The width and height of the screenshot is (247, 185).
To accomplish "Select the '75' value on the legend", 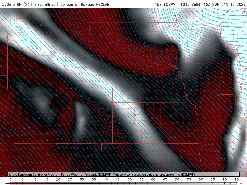I will click(x=189, y=179).
